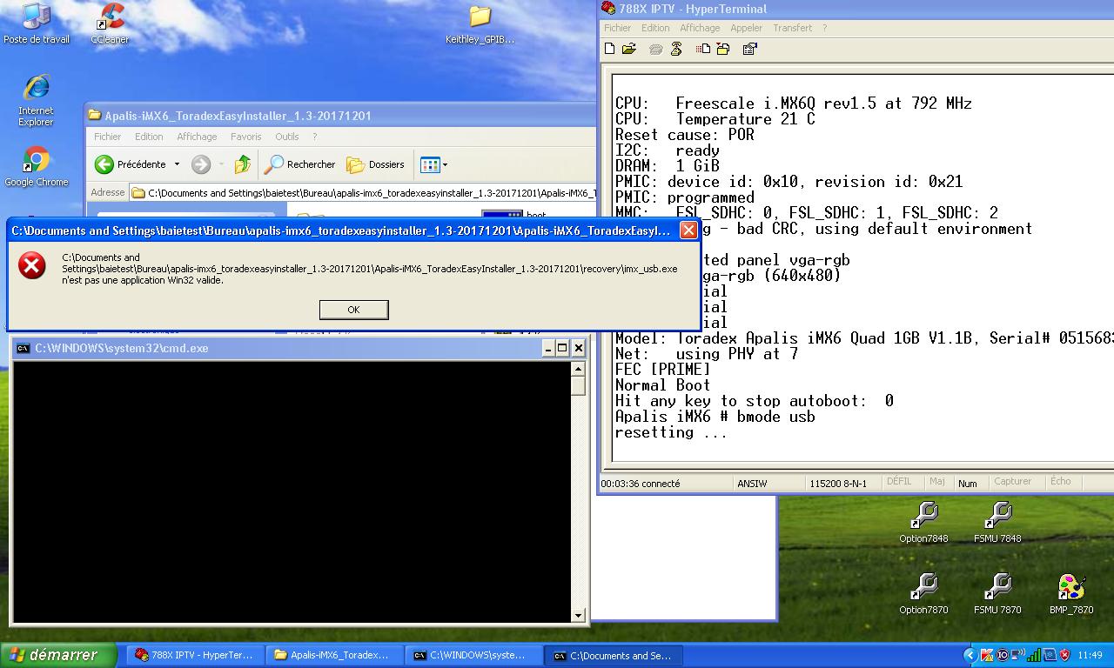
Task: Select Google Chrome desktop icon
Action: click(37, 167)
